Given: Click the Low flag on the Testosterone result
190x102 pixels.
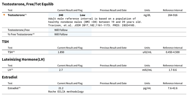Looking at the screenshot, I should 83,15.
